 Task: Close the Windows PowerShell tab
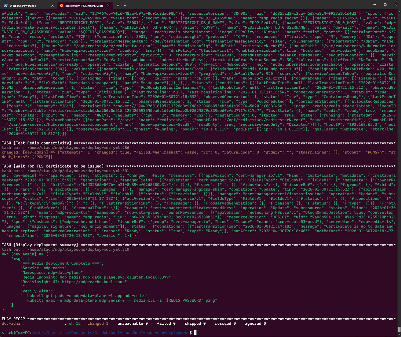(x=52, y=6)
